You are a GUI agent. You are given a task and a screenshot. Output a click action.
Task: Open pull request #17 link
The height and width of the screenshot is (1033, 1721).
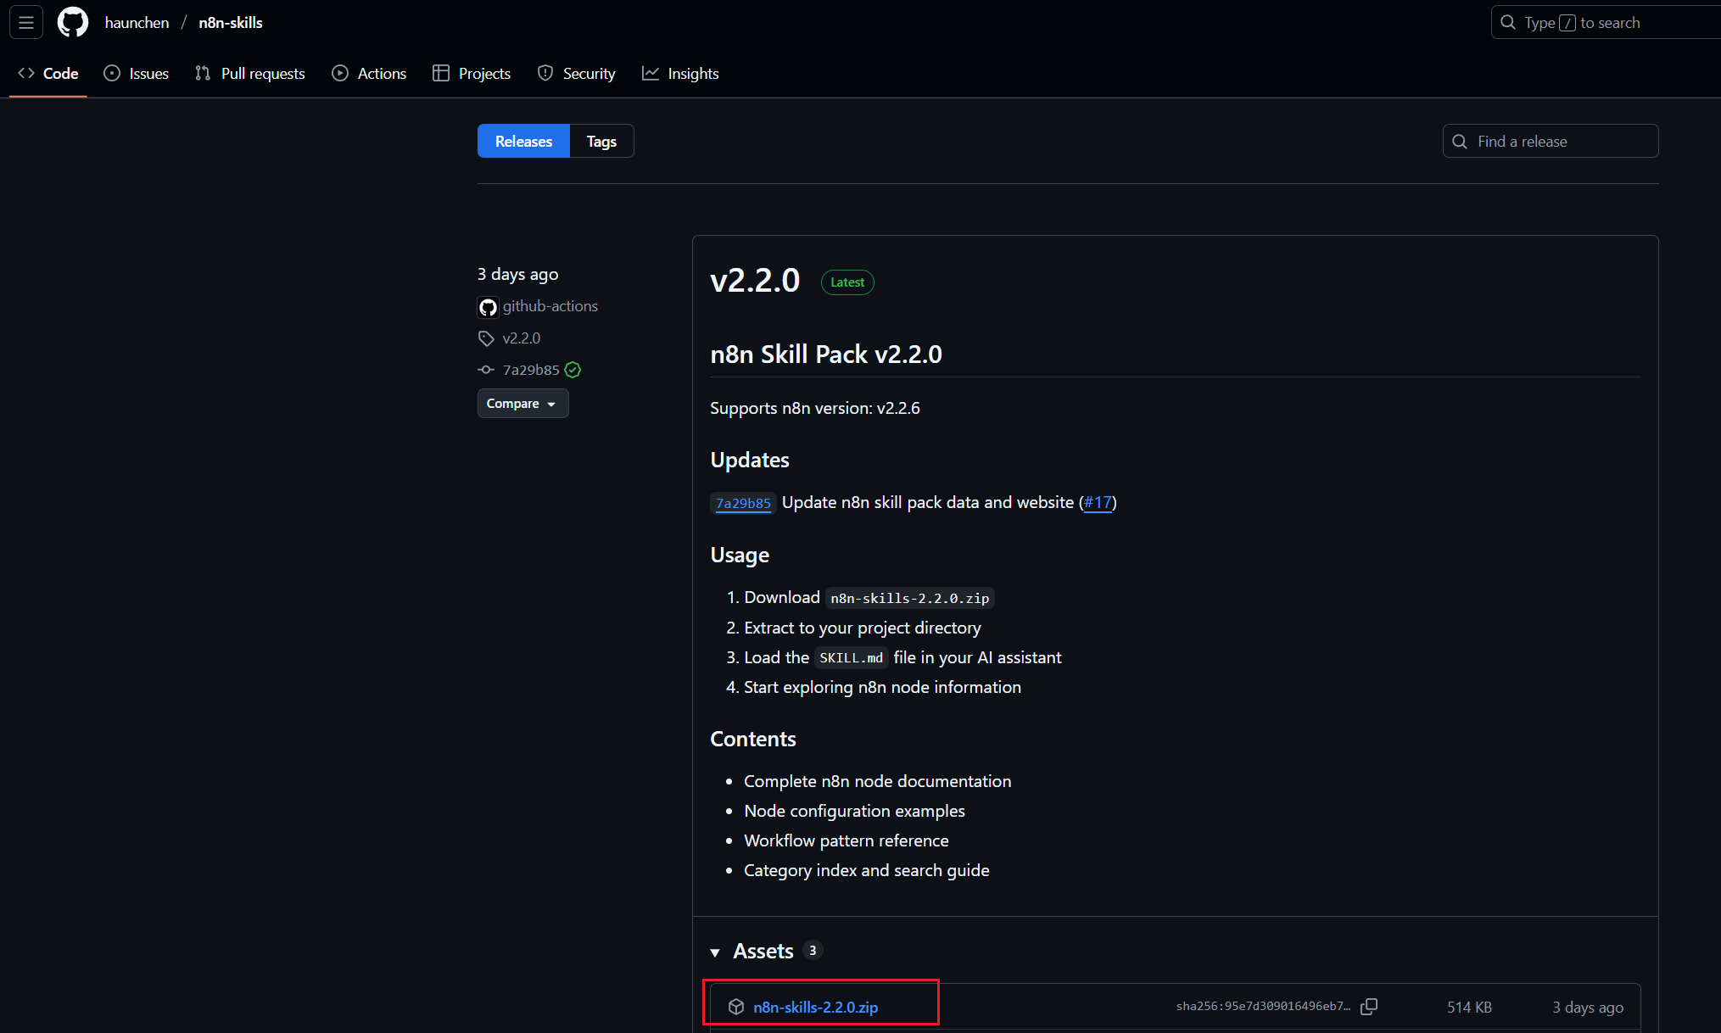click(1098, 502)
